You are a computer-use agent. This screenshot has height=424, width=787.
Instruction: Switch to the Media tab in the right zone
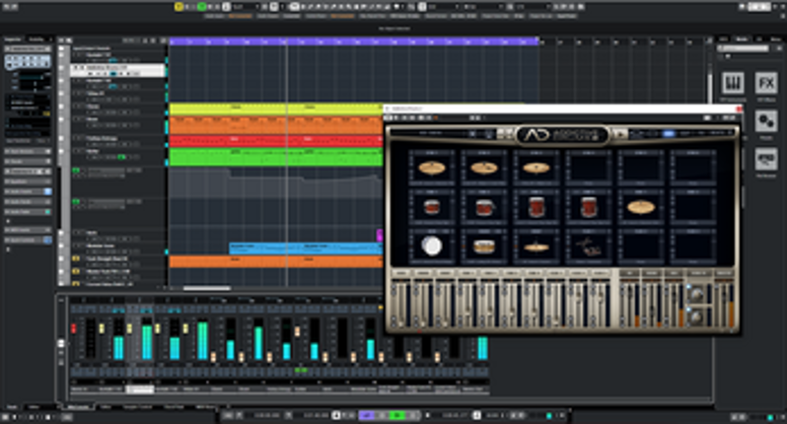click(742, 38)
